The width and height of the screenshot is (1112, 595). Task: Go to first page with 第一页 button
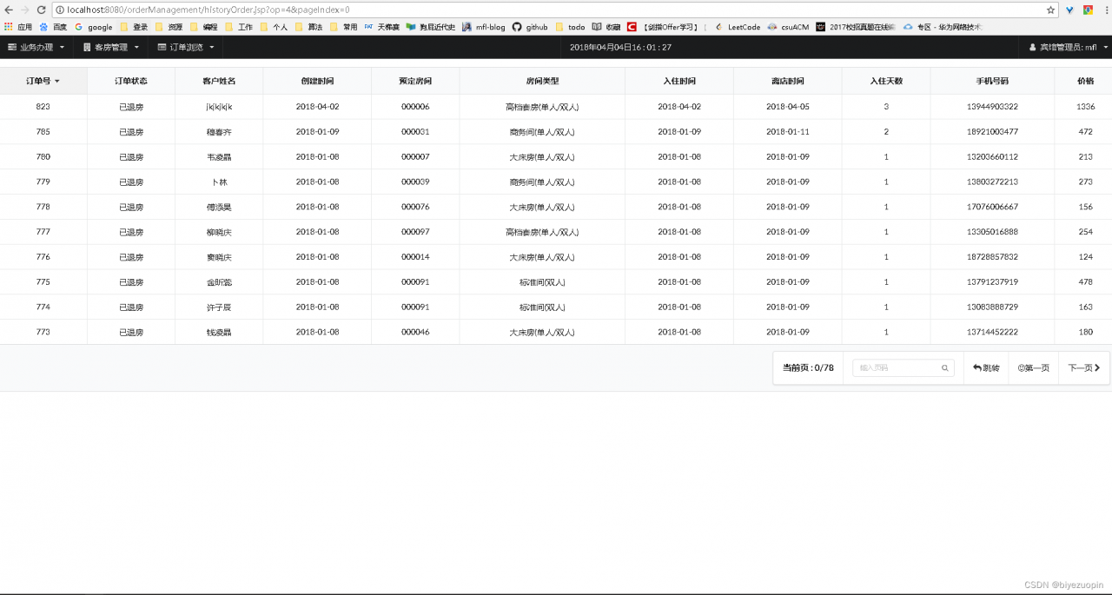tap(1033, 368)
